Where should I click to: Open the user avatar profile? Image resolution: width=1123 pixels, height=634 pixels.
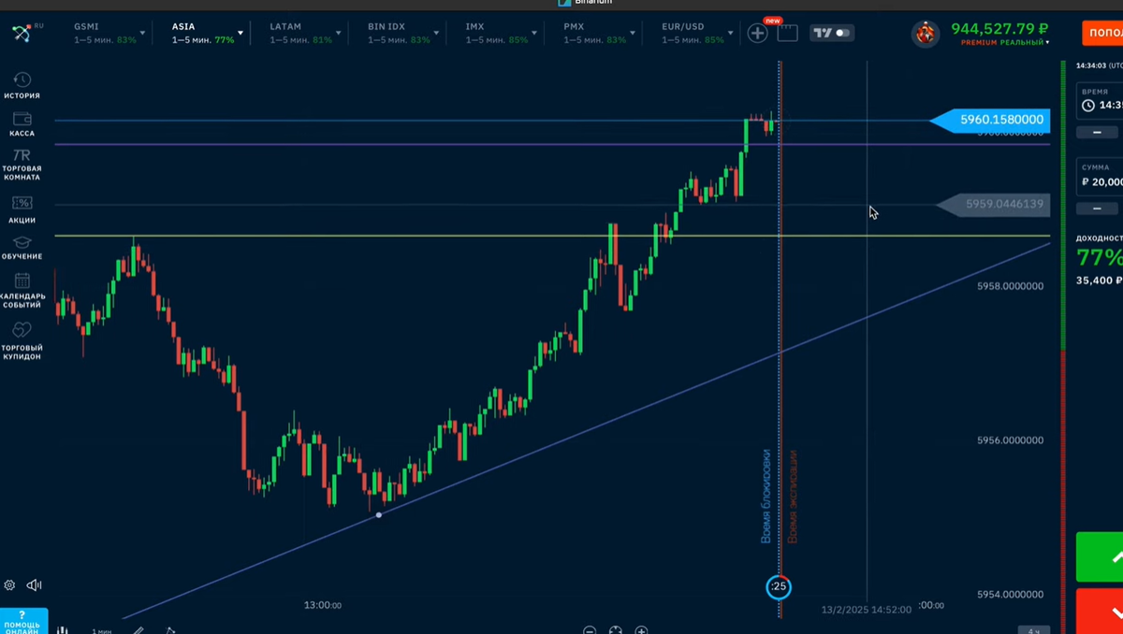[925, 34]
